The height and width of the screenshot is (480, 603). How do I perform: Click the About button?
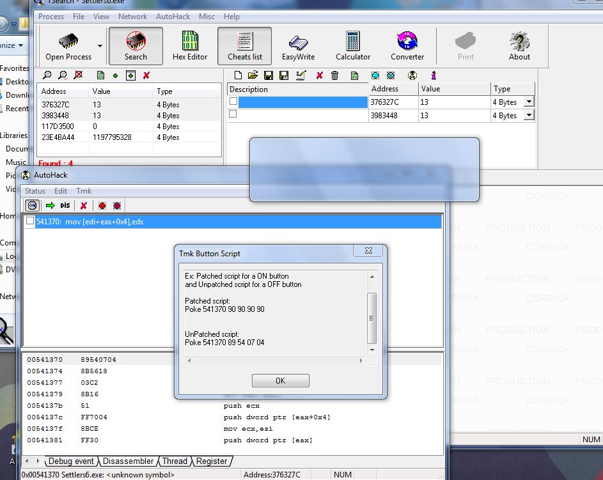pos(519,46)
